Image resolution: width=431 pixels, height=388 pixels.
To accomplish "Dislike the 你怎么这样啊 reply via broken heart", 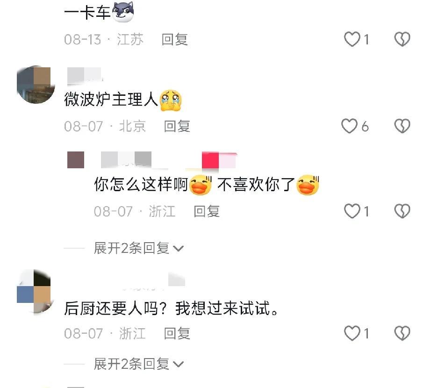I will [402, 211].
